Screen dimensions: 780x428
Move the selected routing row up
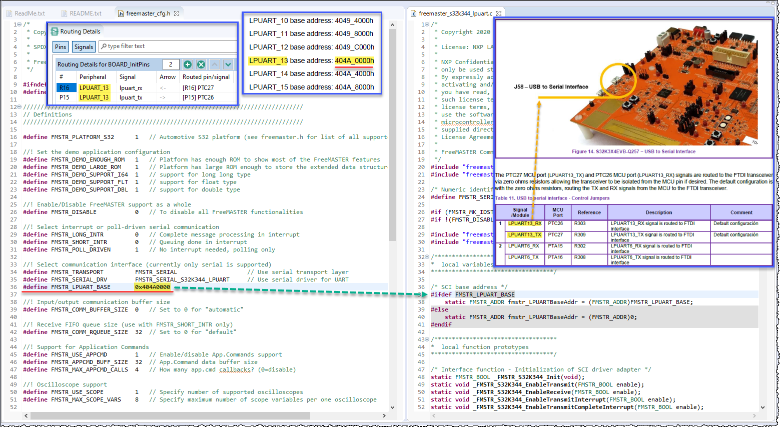pyautogui.click(x=214, y=64)
